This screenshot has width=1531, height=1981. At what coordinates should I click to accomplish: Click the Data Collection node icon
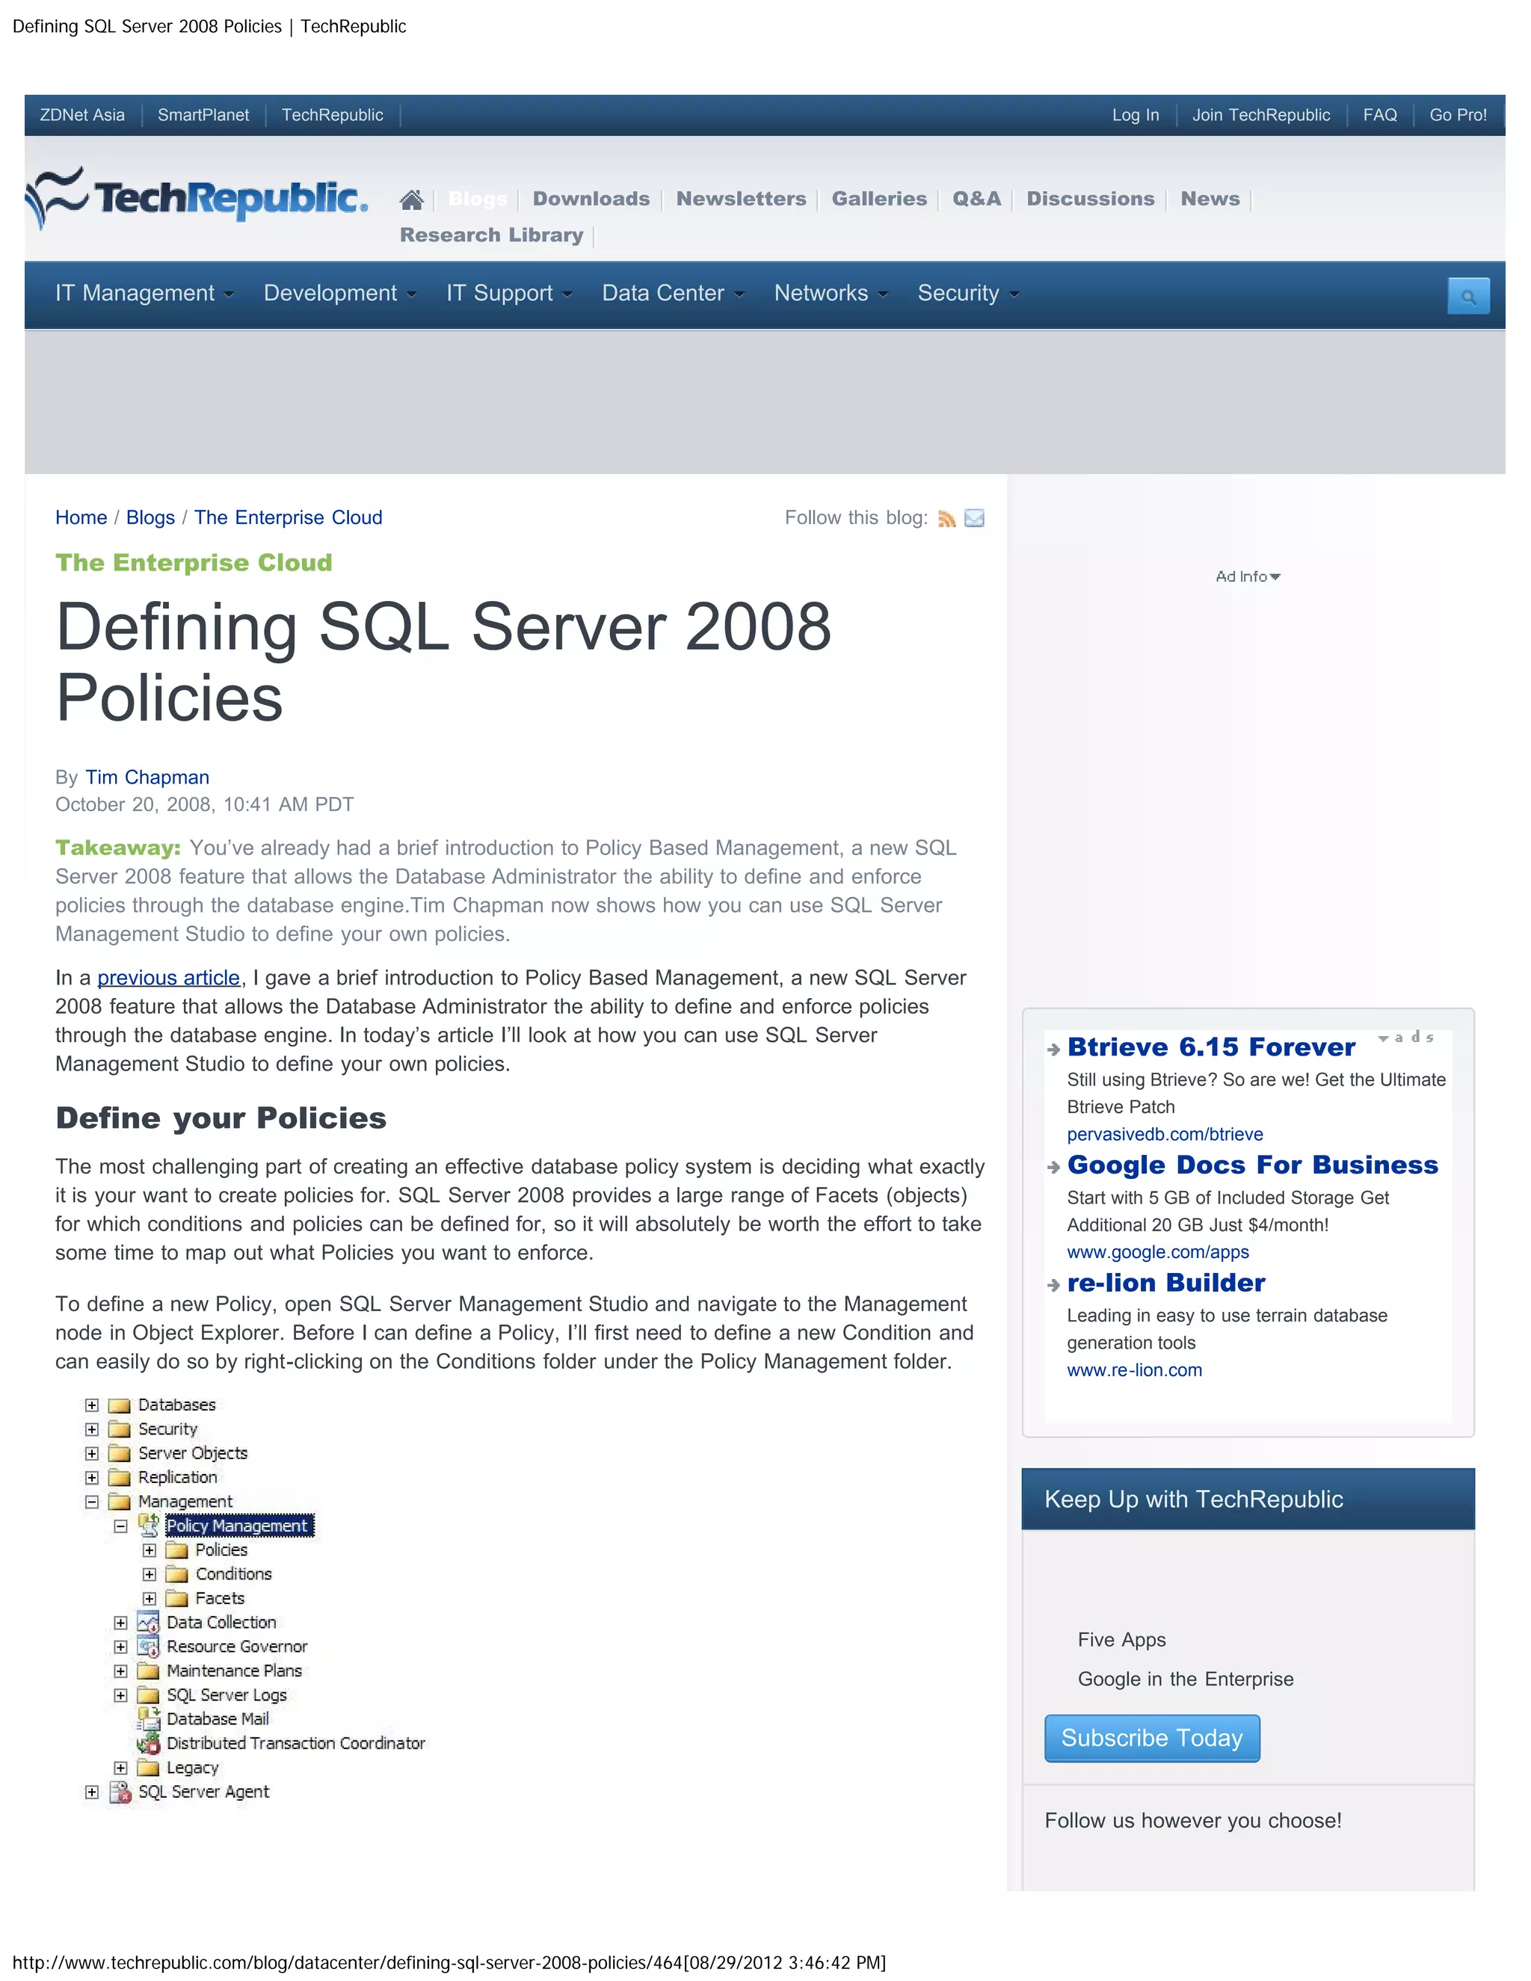coord(149,1622)
